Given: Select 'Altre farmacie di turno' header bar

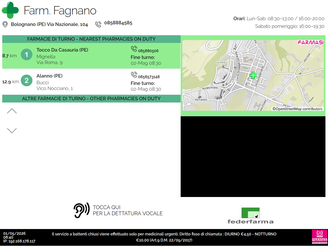Looking at the screenshot, I should 91,99.
